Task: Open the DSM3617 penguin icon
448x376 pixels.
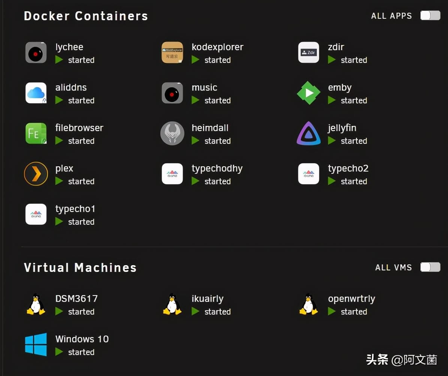Action: (x=36, y=304)
